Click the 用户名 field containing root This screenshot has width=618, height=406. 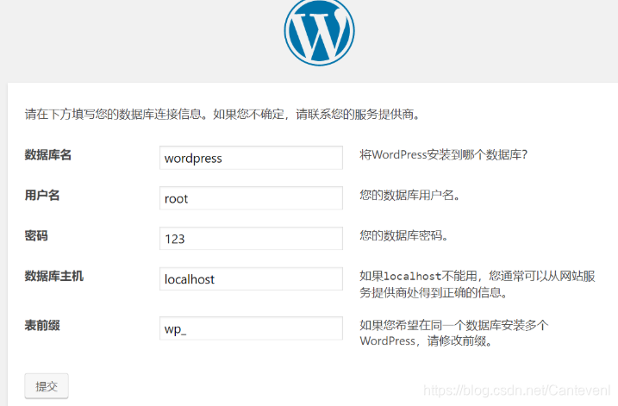(251, 198)
